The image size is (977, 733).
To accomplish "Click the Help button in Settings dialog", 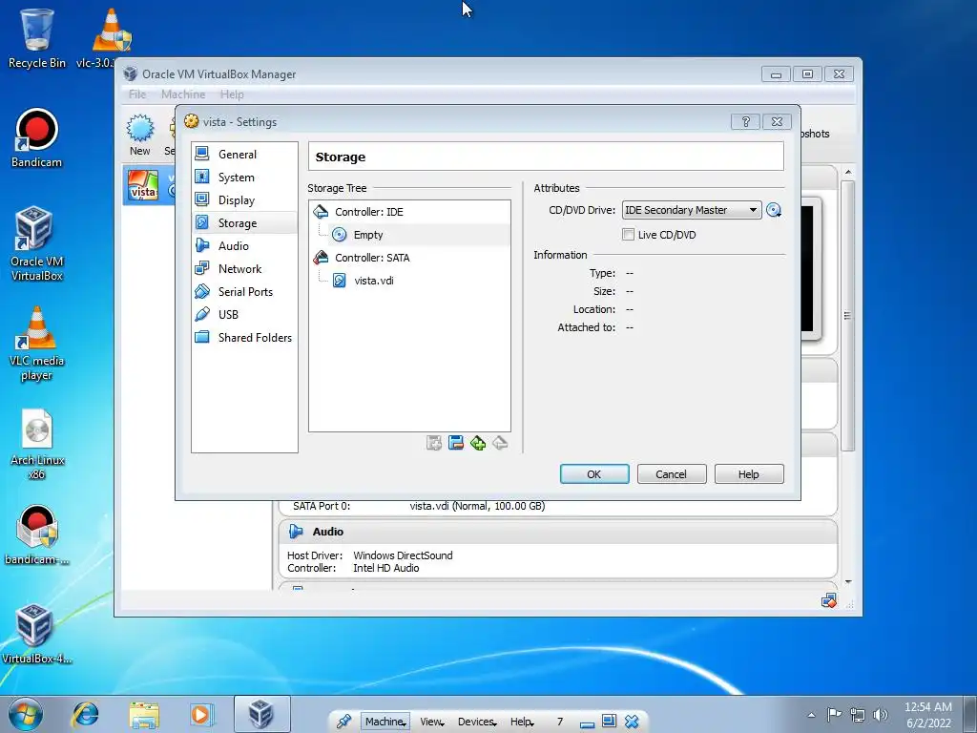I will tap(748, 474).
